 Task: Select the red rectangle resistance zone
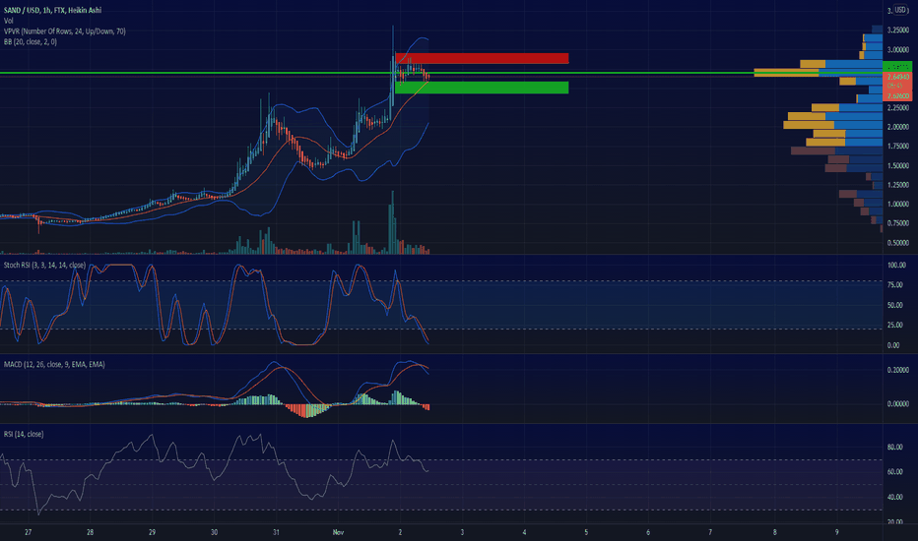click(482, 58)
